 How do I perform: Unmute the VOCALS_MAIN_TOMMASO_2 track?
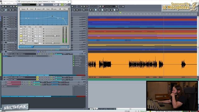(37, 77)
